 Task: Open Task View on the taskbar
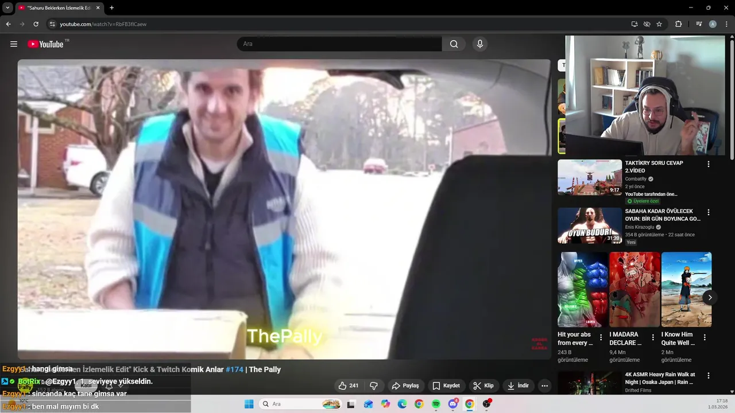(x=351, y=404)
